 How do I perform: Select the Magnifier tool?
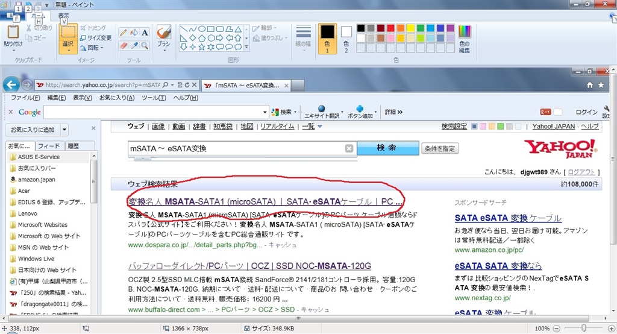145,46
